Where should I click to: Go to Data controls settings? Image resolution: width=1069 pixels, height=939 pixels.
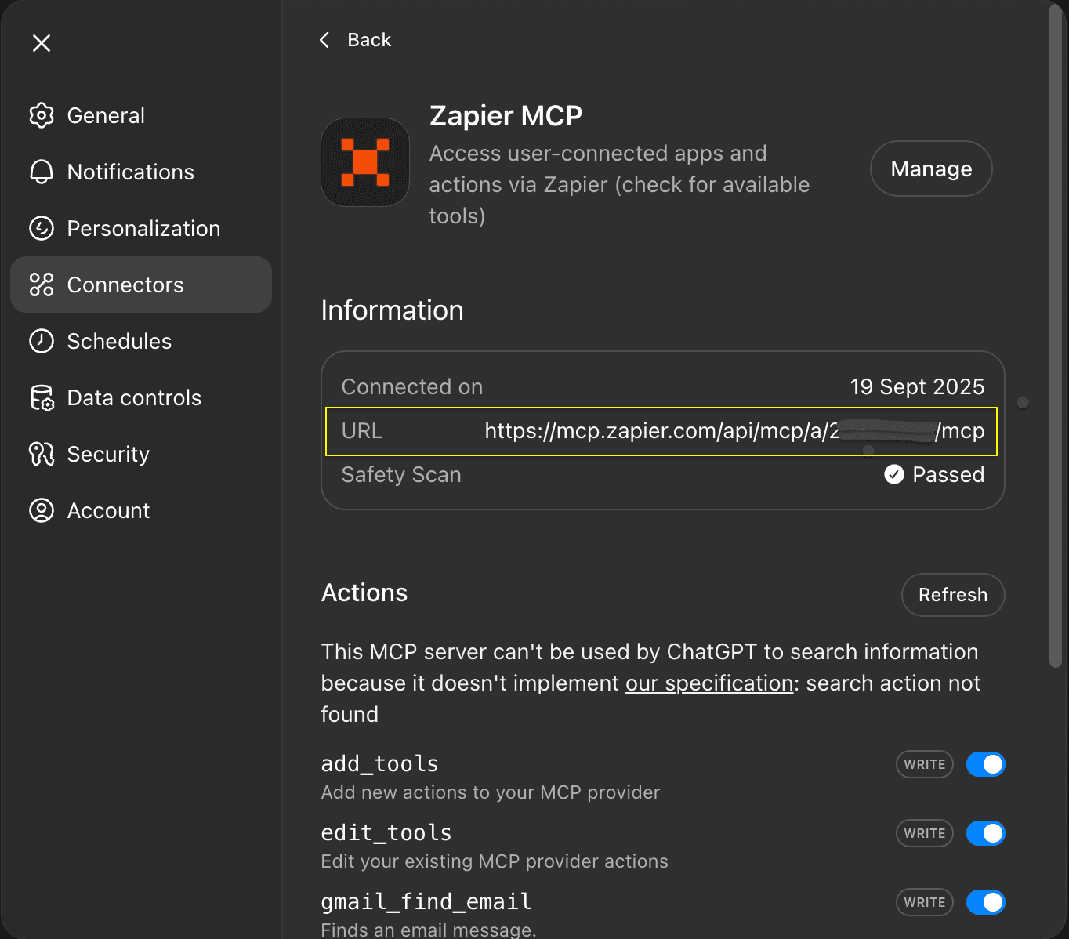(141, 397)
